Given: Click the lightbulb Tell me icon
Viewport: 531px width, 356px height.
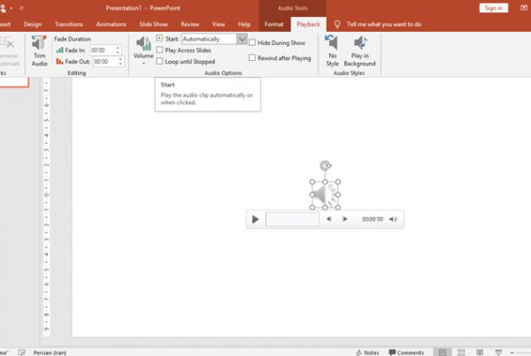Looking at the screenshot, I should 338,24.
